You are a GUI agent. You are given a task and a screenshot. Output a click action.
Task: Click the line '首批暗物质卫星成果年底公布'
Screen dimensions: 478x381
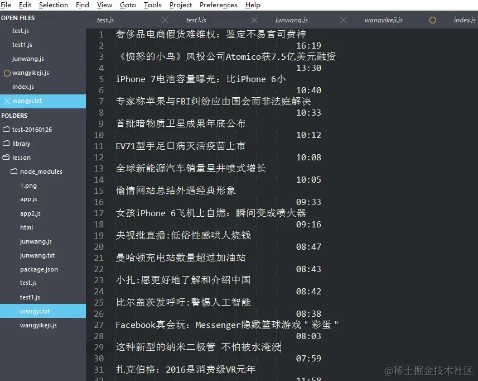[181, 123]
